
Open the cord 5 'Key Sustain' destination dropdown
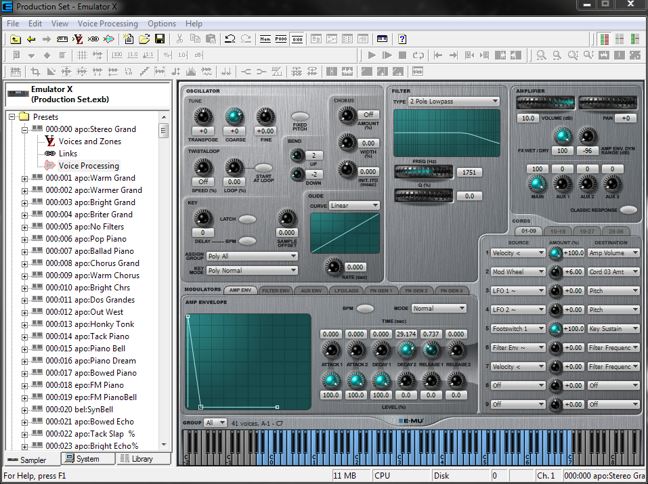point(613,328)
